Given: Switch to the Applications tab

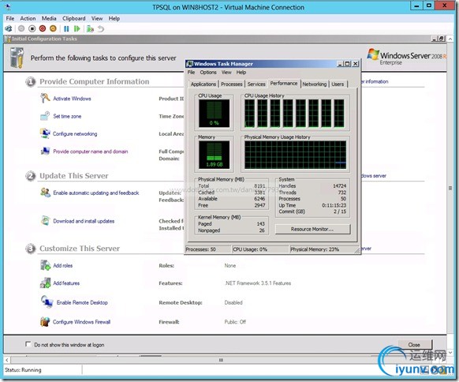Looking at the screenshot, I should point(203,84).
